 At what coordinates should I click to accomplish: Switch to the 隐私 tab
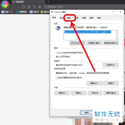pyautogui.click(x=69, y=18)
